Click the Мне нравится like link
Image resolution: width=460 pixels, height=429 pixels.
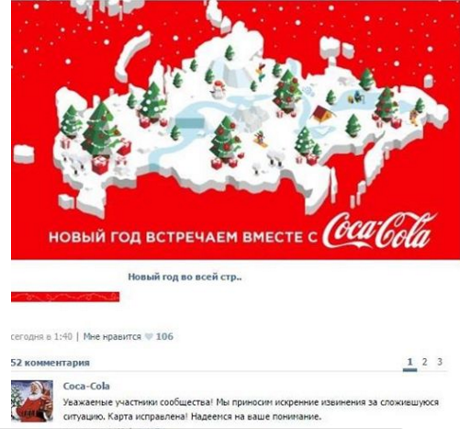(x=112, y=337)
